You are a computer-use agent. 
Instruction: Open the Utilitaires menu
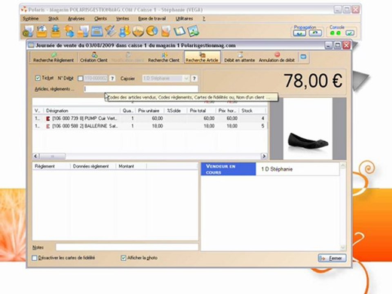184,18
